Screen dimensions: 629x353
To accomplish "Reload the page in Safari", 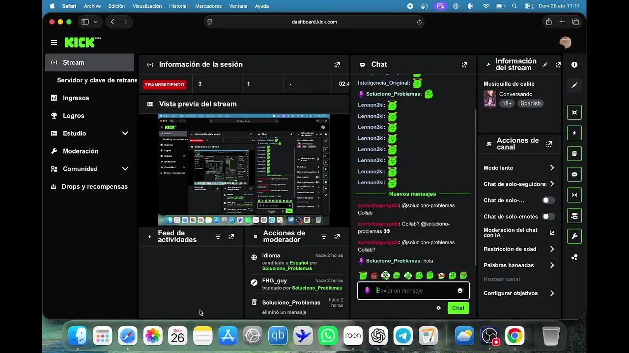I will coord(419,22).
